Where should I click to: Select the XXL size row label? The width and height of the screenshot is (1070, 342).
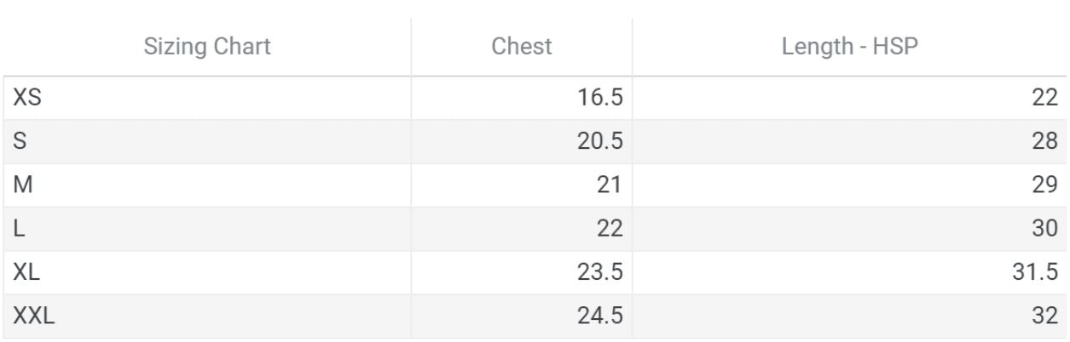pos(34,316)
